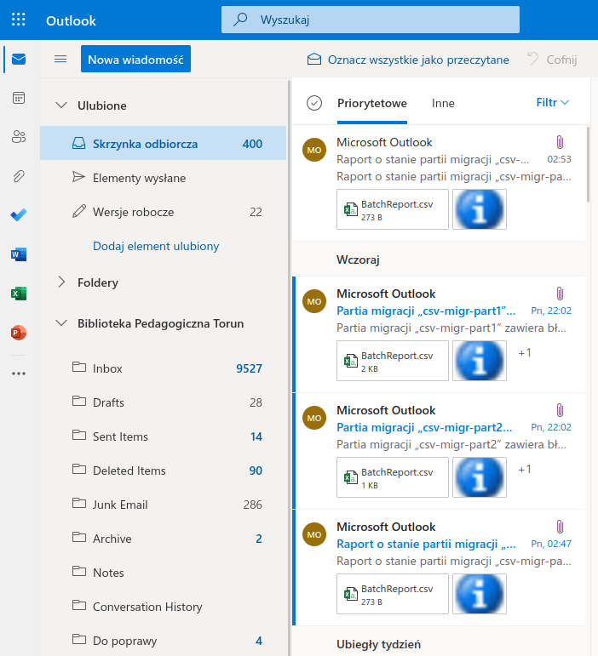Screen dimensions: 598x656
Task: Expand the Foldery section
Action: click(60, 282)
